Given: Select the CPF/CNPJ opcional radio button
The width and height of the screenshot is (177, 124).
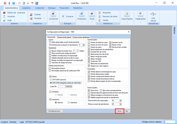Looking at the screenshot, I should tap(50, 80).
